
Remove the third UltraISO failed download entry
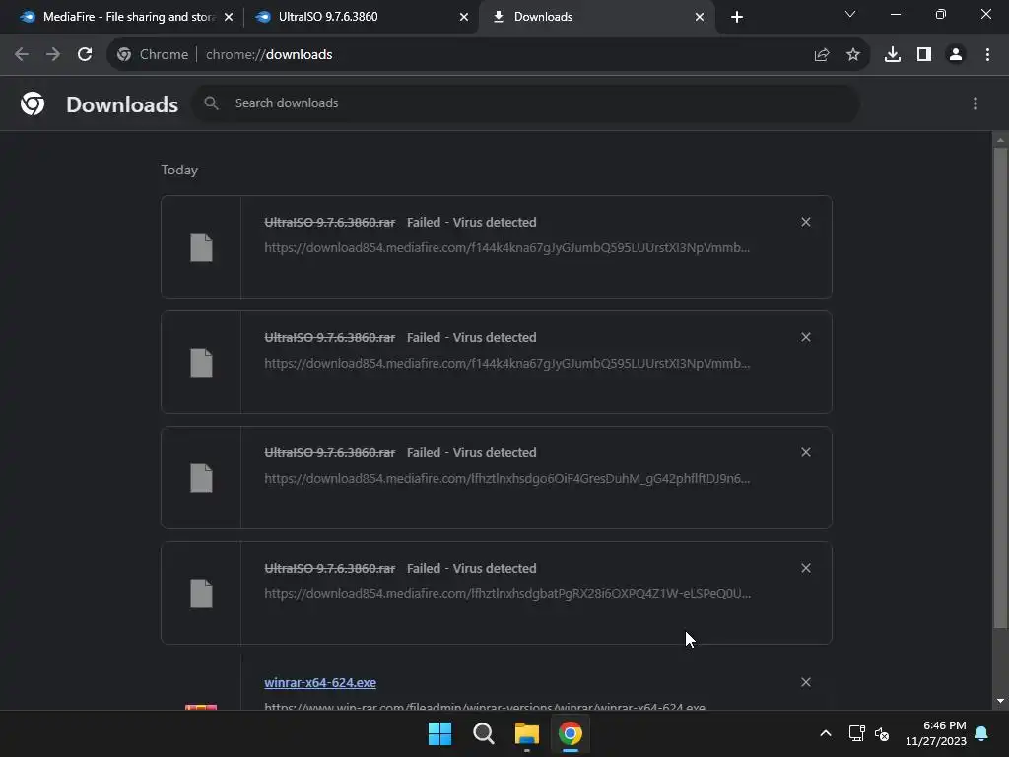pyautogui.click(x=806, y=452)
